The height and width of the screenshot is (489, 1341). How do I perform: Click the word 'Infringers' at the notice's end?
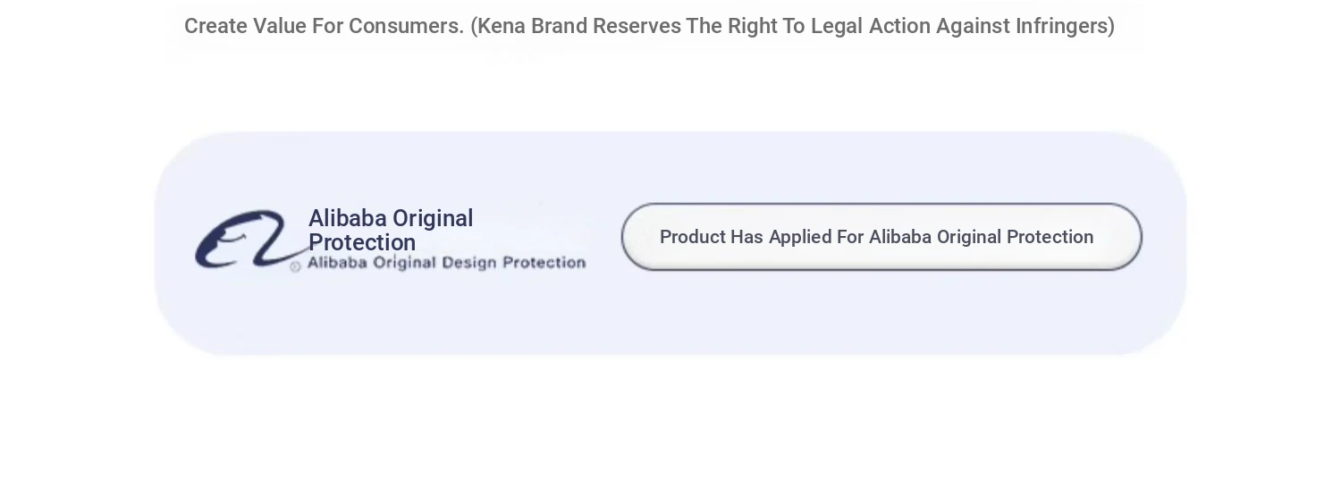(1061, 26)
